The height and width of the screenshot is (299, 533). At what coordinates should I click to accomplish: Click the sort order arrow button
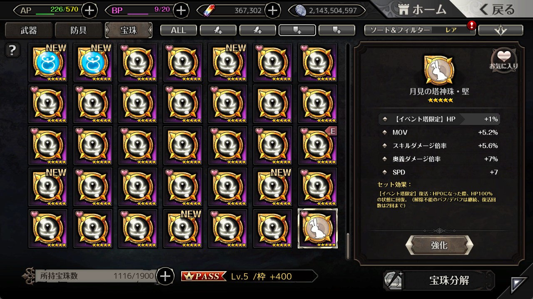click(x=501, y=30)
